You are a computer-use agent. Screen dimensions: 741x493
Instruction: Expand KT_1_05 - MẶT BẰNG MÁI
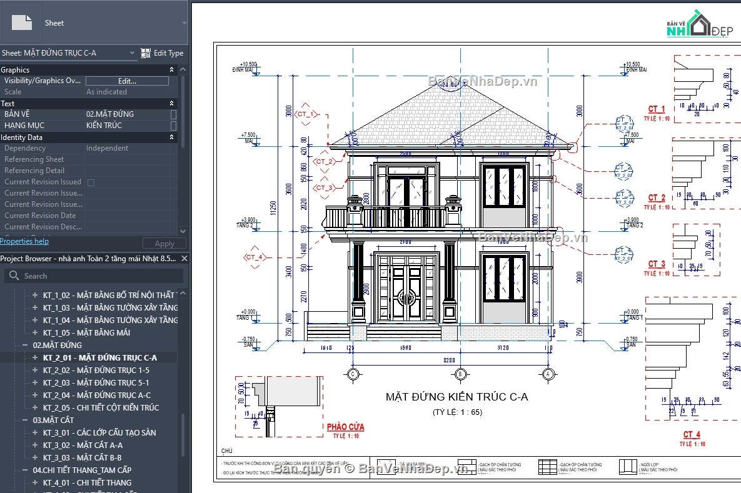pyautogui.click(x=36, y=332)
